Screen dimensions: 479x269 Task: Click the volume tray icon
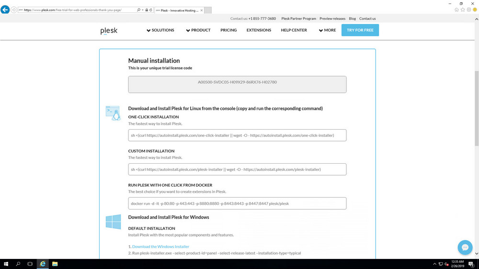pyautogui.click(x=446, y=264)
